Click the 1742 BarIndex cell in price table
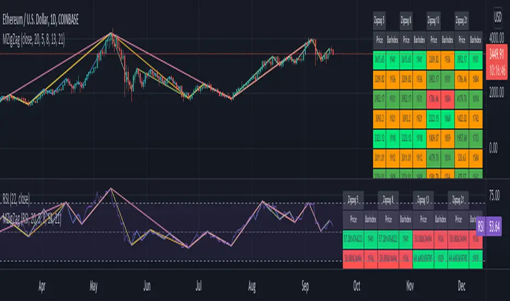Image resolution: width=510 pixels, height=301 pixels. click(476, 119)
